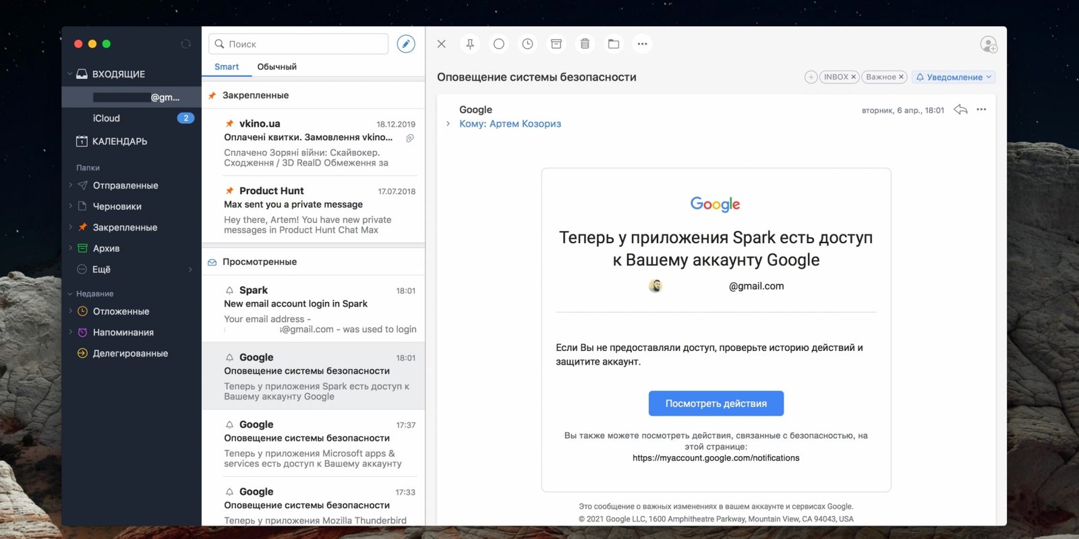Remove the Важное label via its x
The width and height of the screenshot is (1079, 539).
[x=901, y=77]
